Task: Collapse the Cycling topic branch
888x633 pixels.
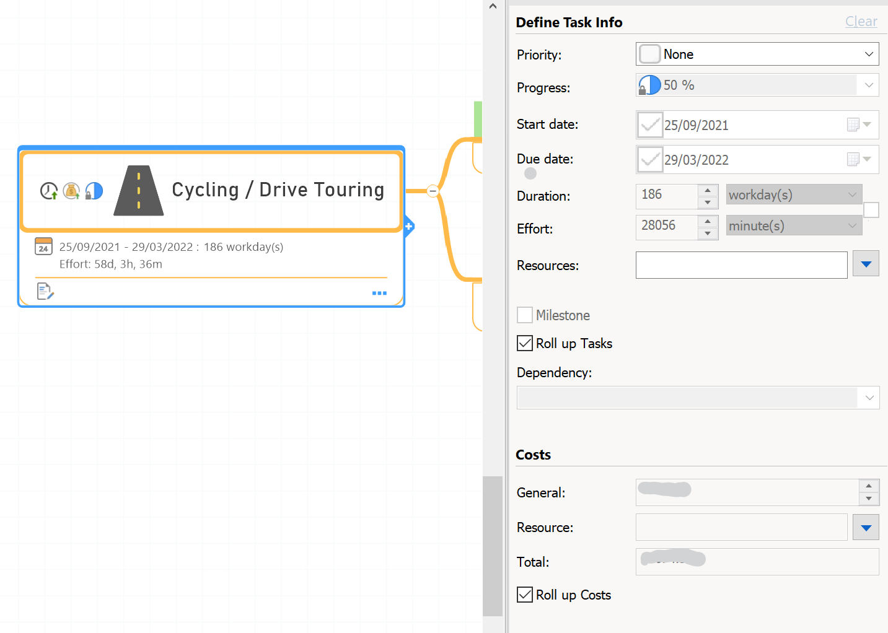Action: tap(433, 191)
